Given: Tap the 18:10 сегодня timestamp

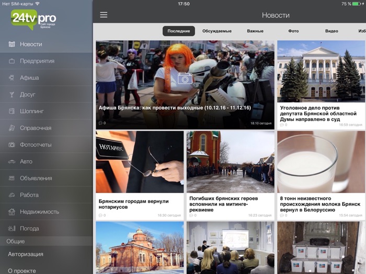Looking at the screenshot, I should click(x=261, y=123).
